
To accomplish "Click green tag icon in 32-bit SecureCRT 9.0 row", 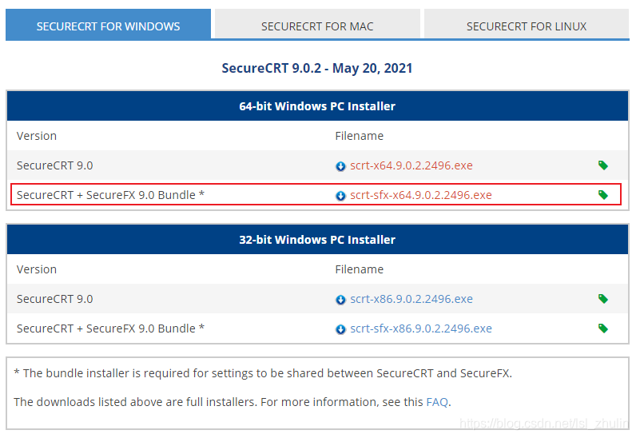I will [x=603, y=299].
